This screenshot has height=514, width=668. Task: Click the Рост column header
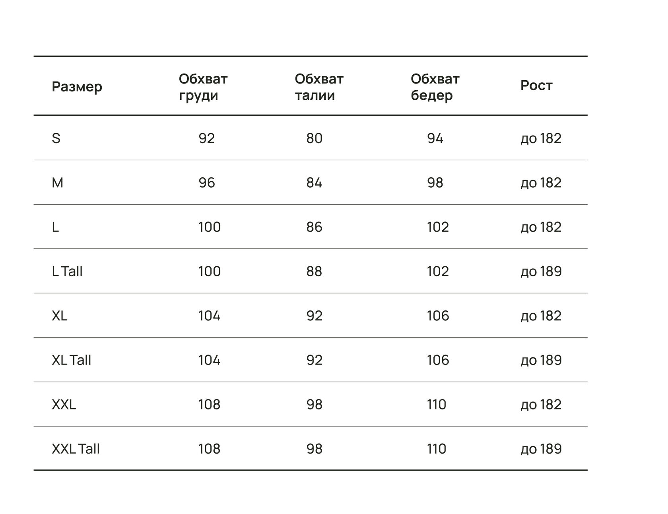pyautogui.click(x=536, y=85)
